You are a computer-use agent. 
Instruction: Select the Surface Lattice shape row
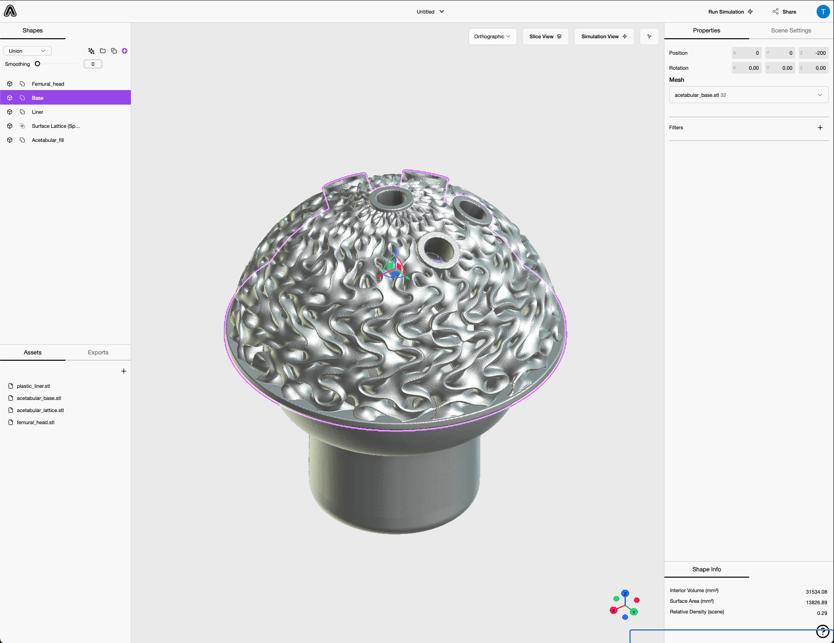65,126
